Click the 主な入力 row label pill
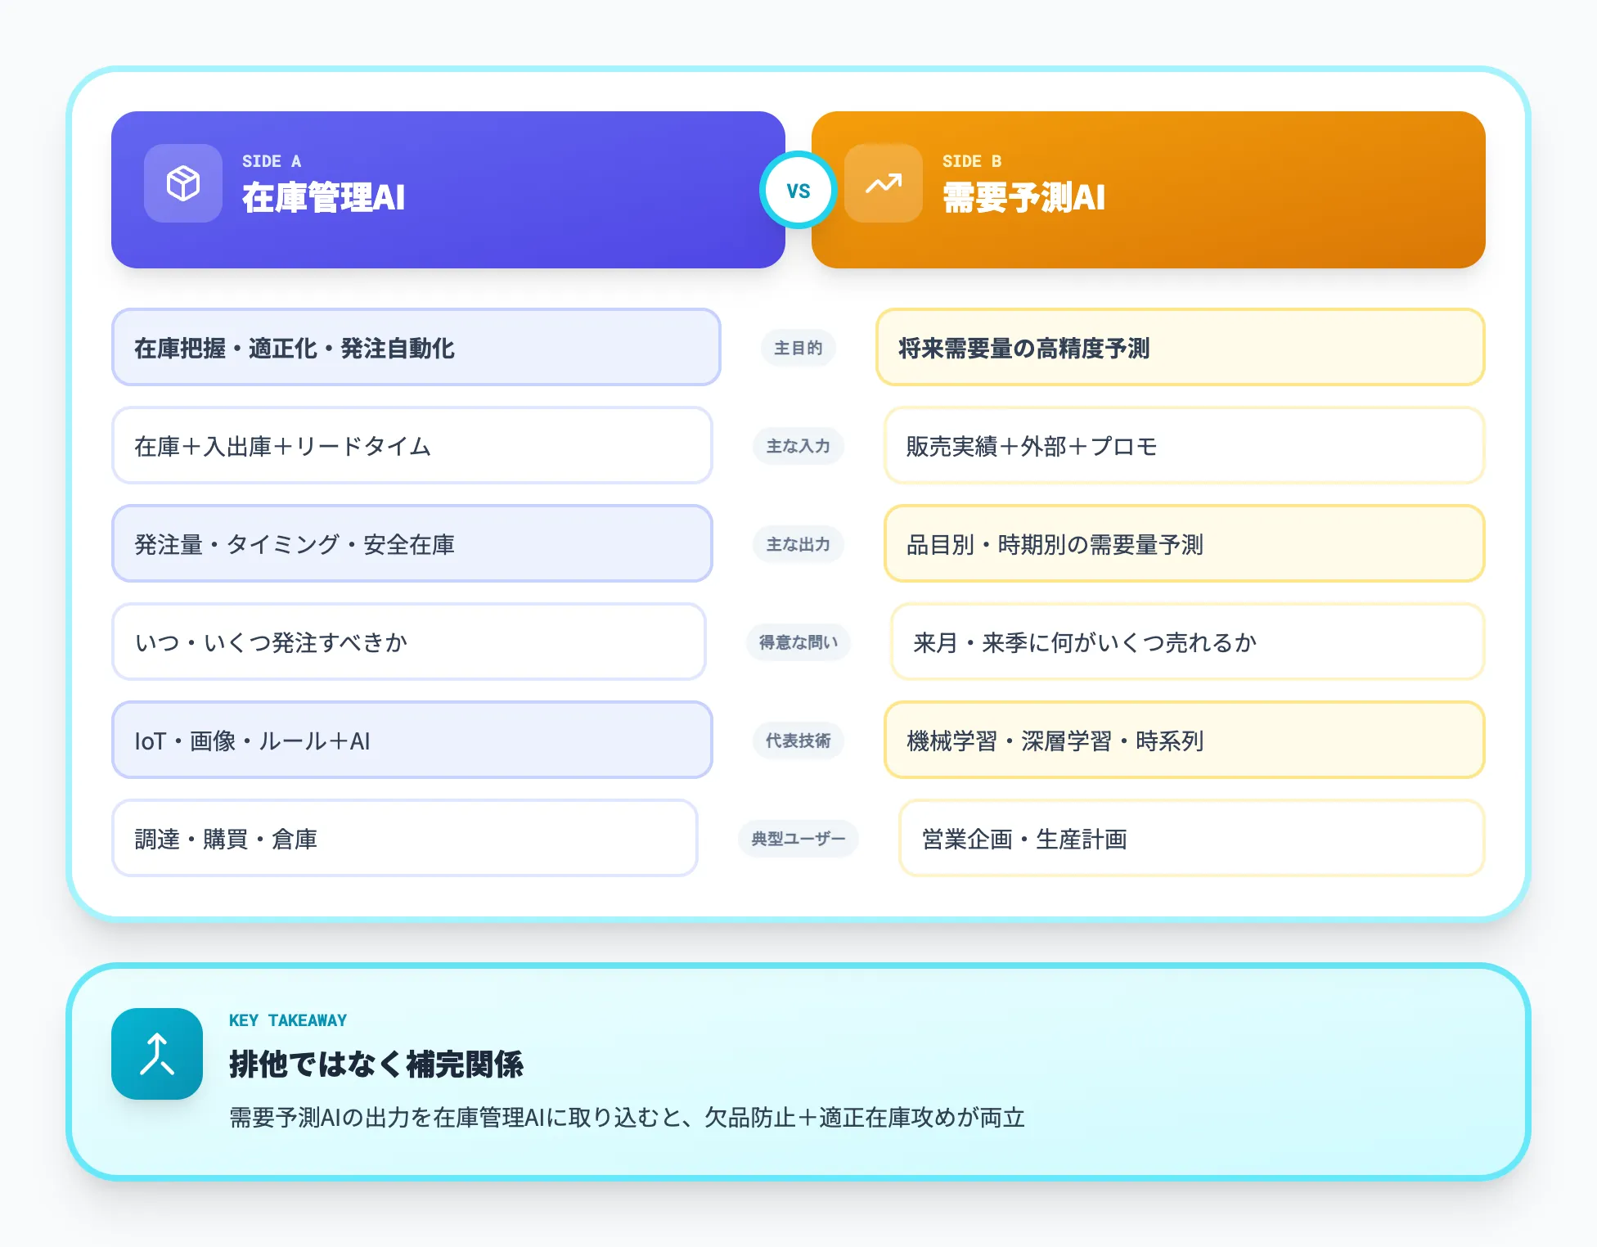This screenshot has width=1597, height=1247. [x=798, y=447]
